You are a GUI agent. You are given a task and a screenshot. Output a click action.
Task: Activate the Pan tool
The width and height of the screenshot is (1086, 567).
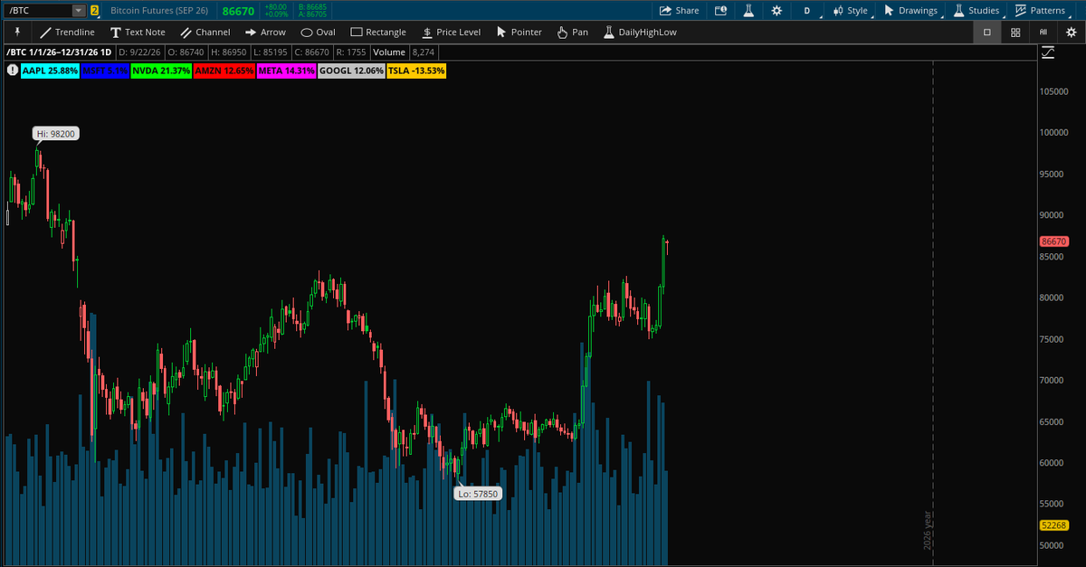pos(573,32)
